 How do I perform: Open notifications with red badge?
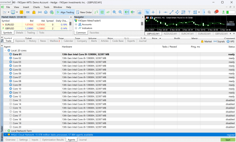coord(216,12)
